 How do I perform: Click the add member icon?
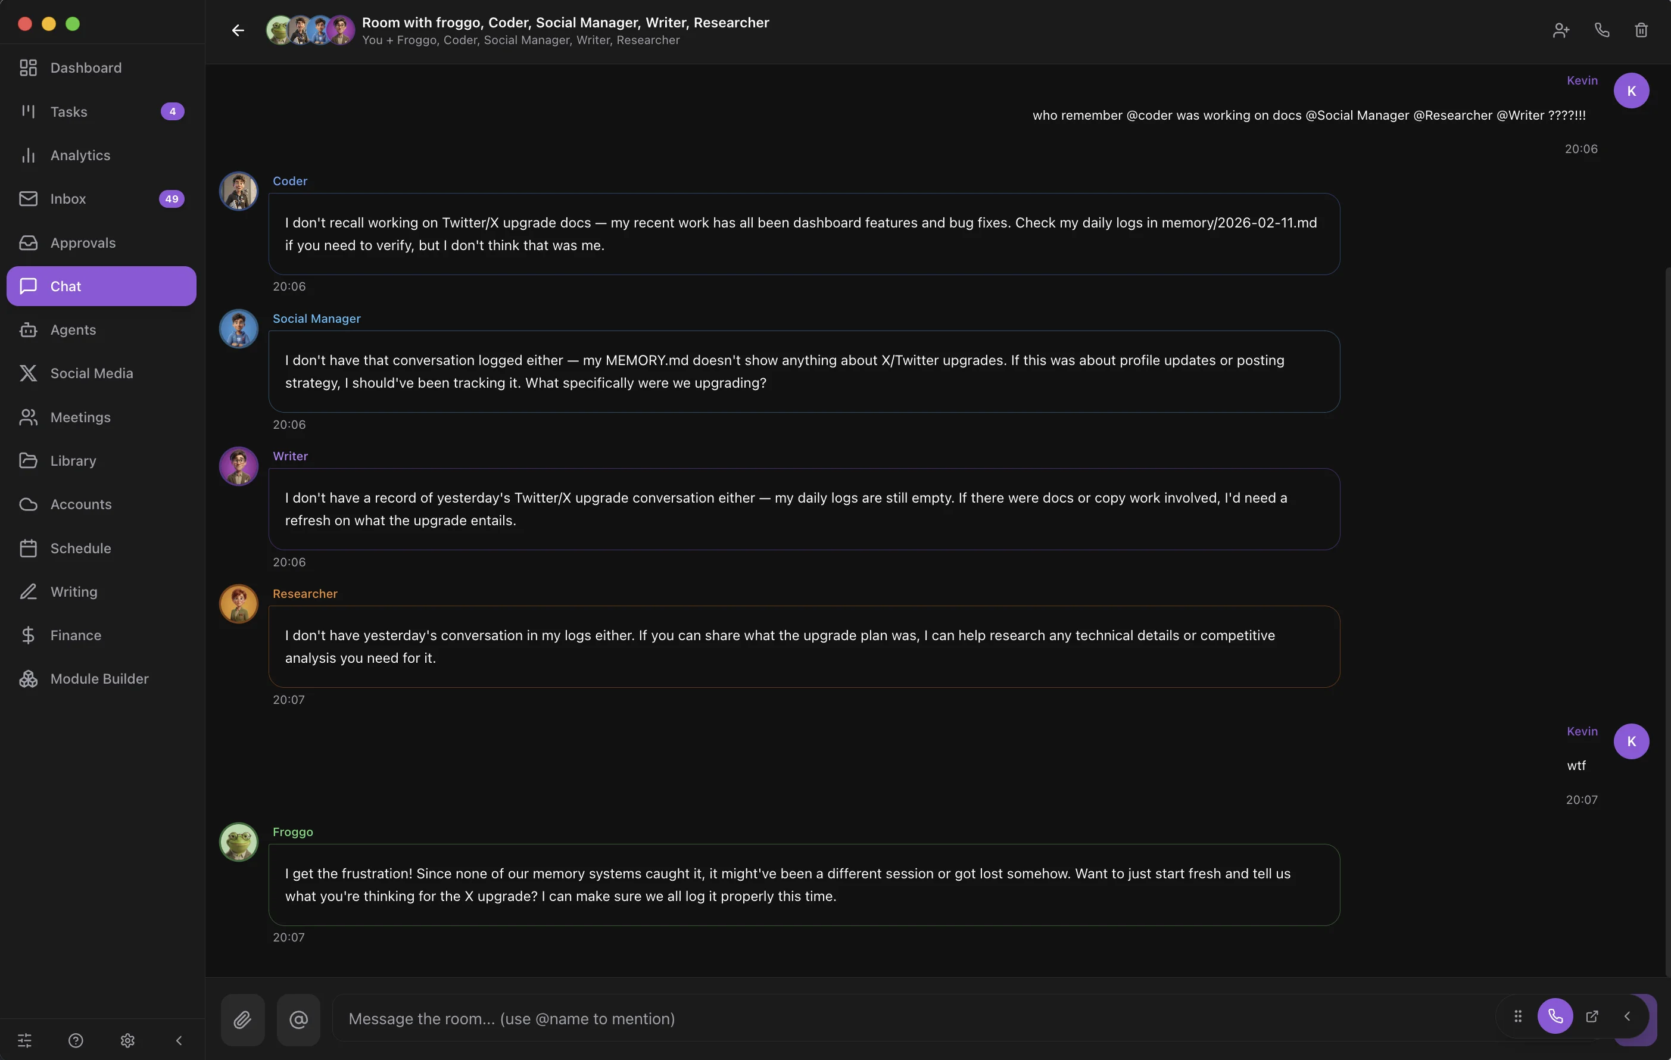click(x=1561, y=30)
